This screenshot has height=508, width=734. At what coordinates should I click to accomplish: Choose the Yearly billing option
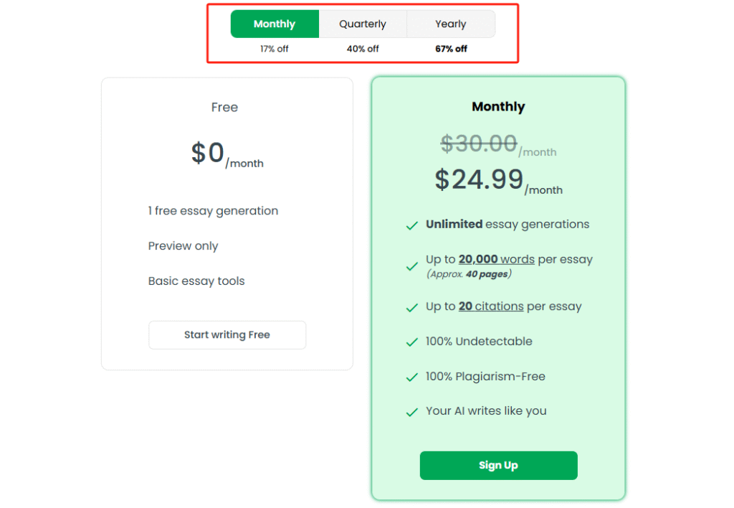[451, 24]
